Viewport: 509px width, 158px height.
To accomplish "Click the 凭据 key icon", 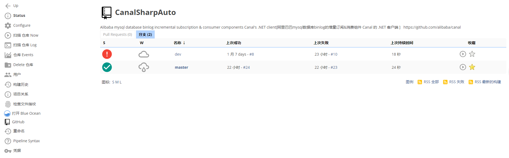I will click(x=8, y=151).
